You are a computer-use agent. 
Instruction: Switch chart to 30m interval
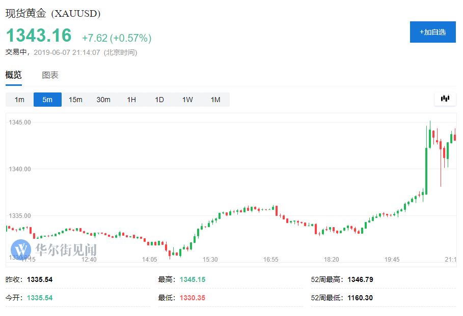coord(103,100)
